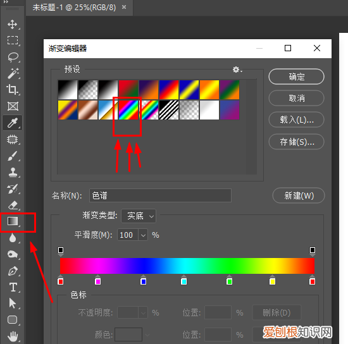This screenshot has height=344, width=348.
Task: Open the 渐变类型 dropdown set to 实底
Action: (x=139, y=216)
